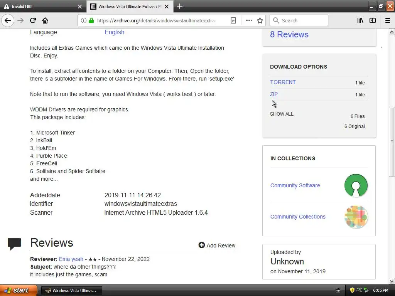Click the Addeddate value 2019-11-11 14:26:42
395x296 pixels.
click(x=133, y=195)
